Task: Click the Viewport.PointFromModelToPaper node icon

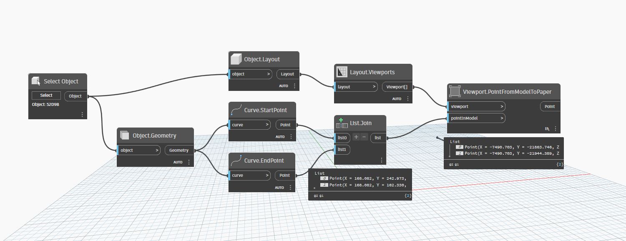Action: 455,92
